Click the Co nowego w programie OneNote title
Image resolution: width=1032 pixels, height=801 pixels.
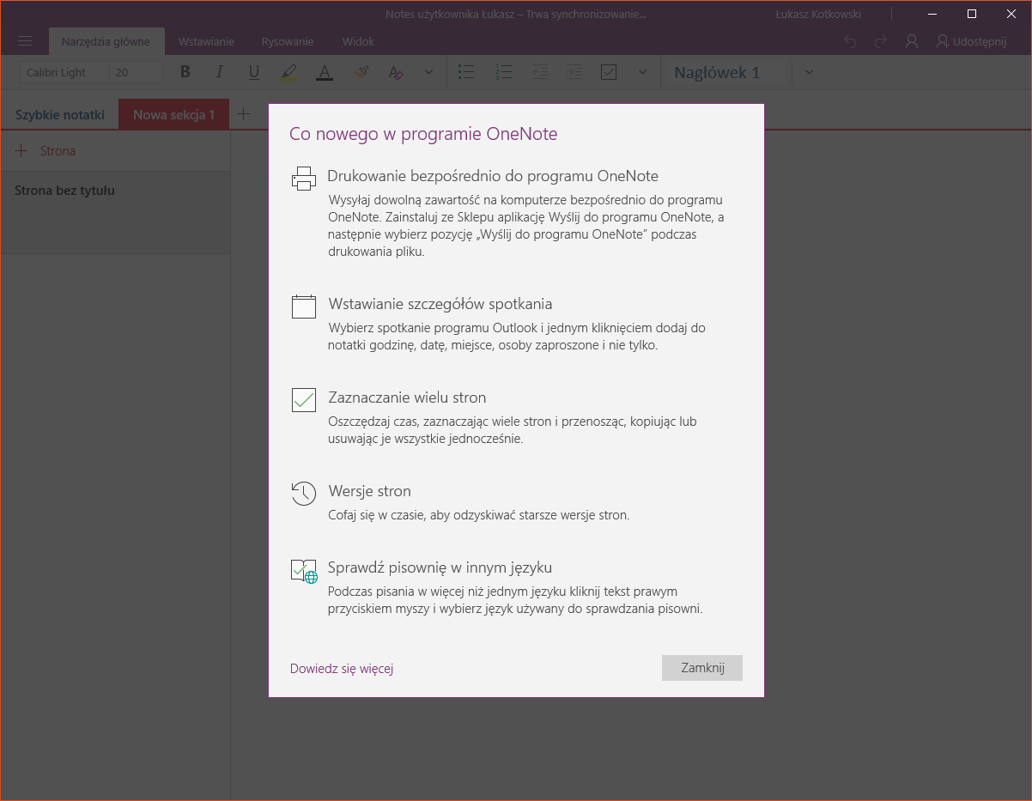423,134
